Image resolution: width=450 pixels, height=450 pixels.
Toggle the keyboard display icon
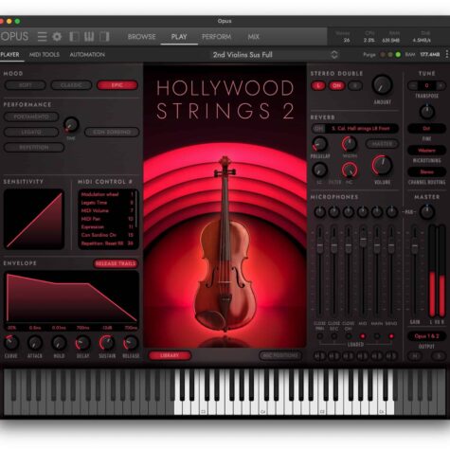tap(89, 37)
